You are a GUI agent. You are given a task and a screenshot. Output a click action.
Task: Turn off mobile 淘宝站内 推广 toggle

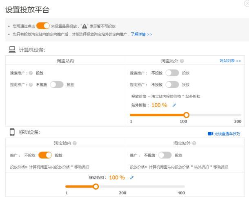tap(45, 155)
